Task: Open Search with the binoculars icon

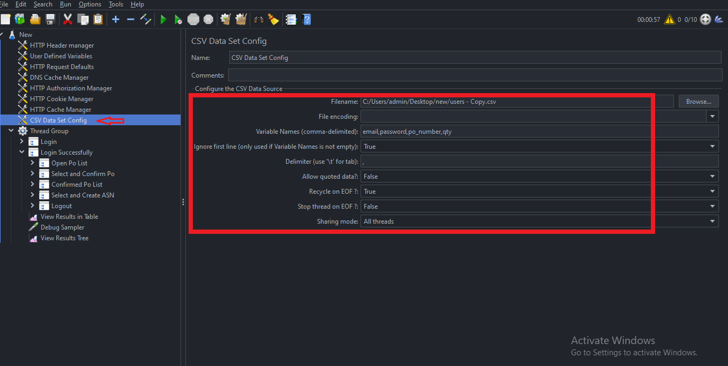Action: 259,20
